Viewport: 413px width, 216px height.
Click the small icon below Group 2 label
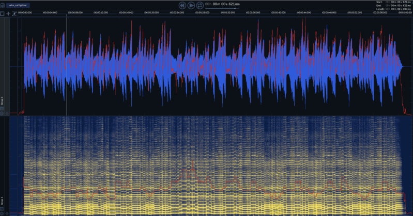click(3, 108)
